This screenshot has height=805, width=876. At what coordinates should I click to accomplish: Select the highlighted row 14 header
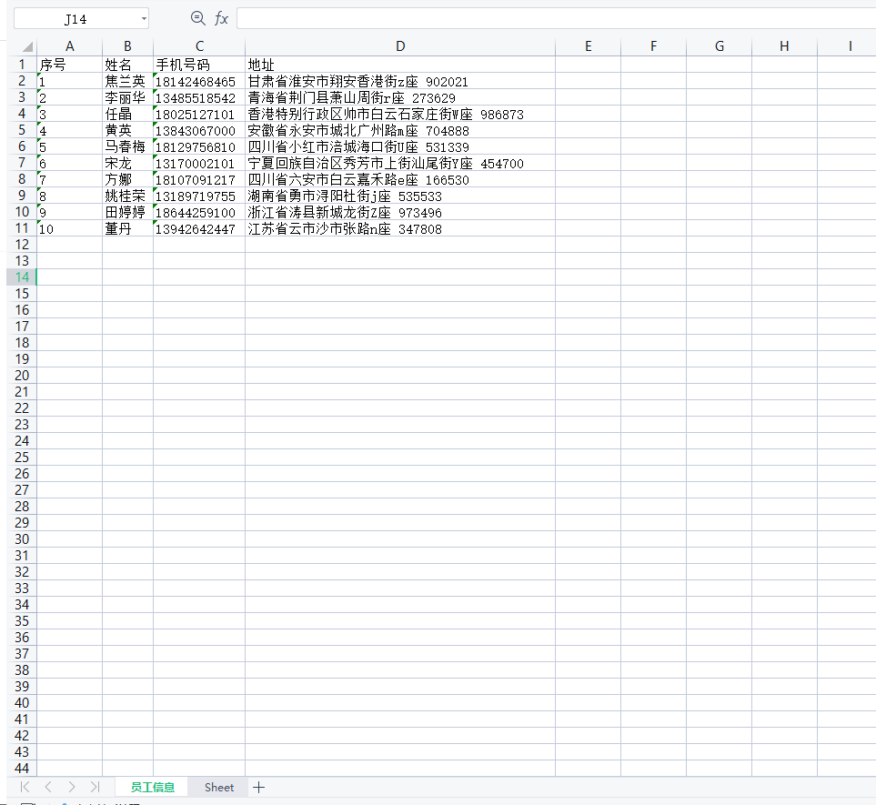point(22,277)
